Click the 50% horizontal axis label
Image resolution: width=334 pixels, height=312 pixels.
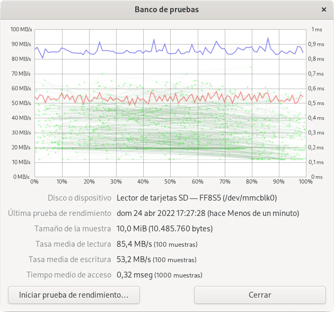[170, 181]
